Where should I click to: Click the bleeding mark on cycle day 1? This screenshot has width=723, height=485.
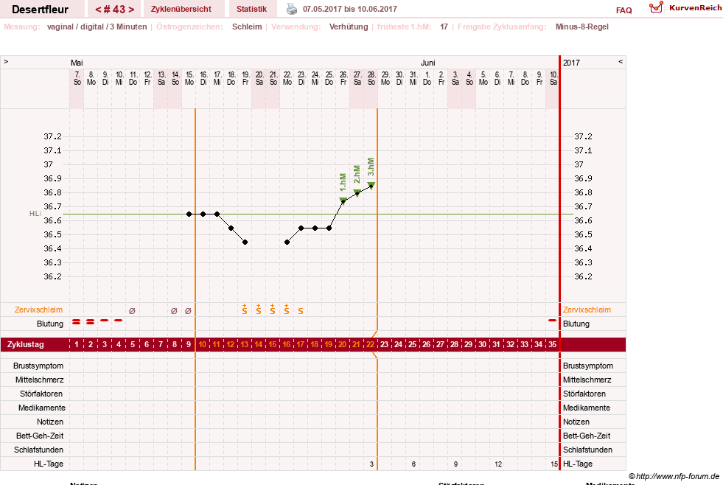77,322
